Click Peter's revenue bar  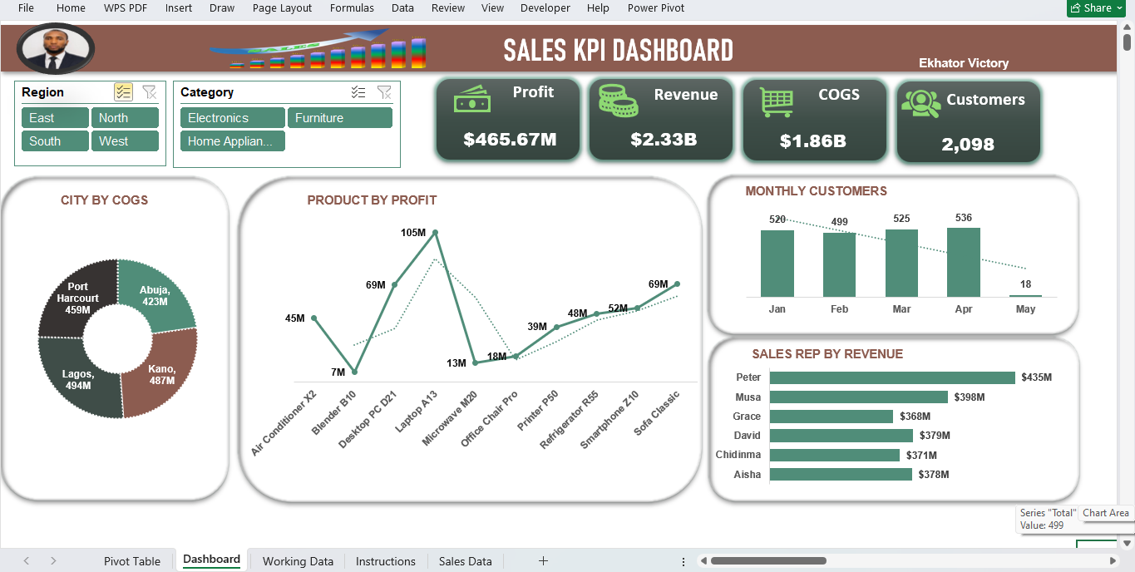coord(892,377)
